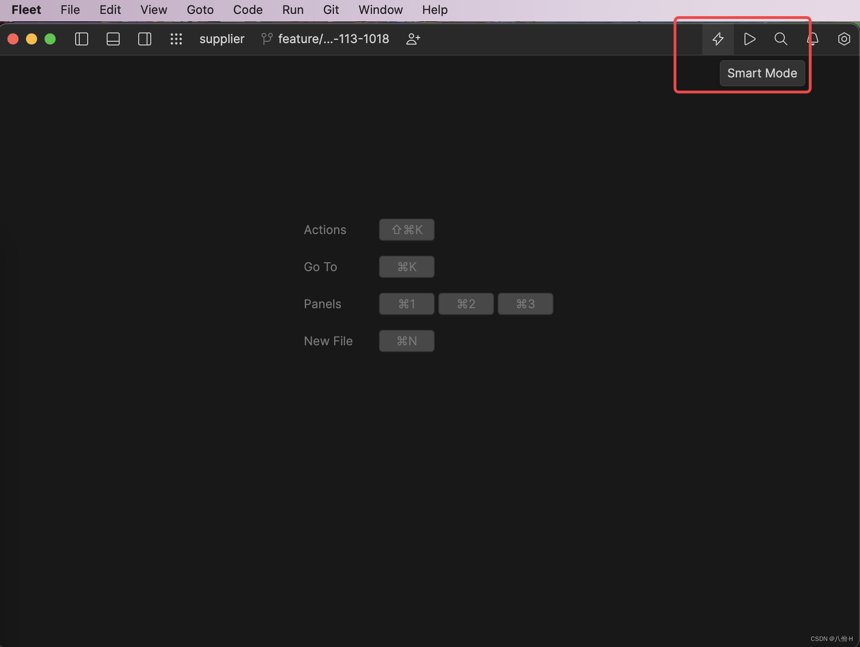The image size is (860, 647).
Task: Close the window with red button
Action: pyautogui.click(x=13, y=39)
